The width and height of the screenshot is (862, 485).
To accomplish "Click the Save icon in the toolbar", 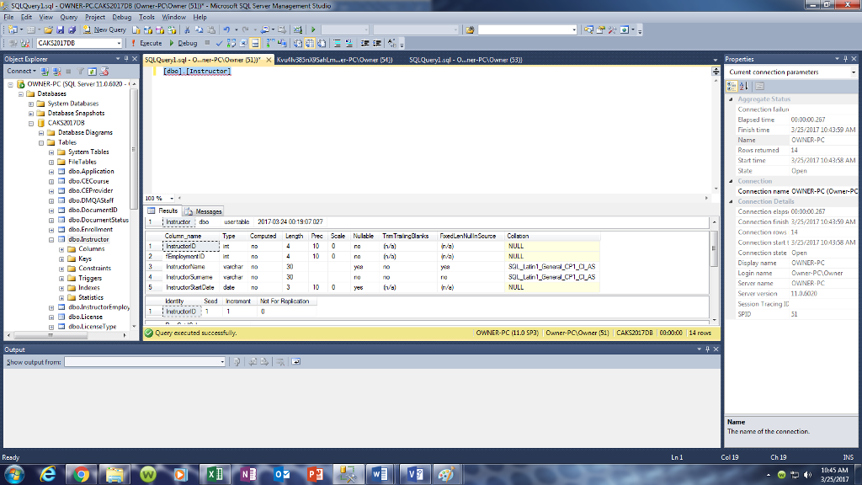I will (62, 29).
